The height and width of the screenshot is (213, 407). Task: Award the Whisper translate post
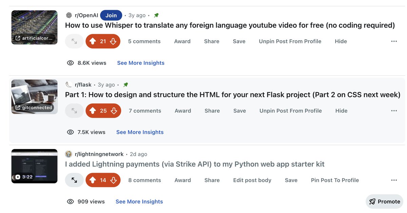click(182, 41)
